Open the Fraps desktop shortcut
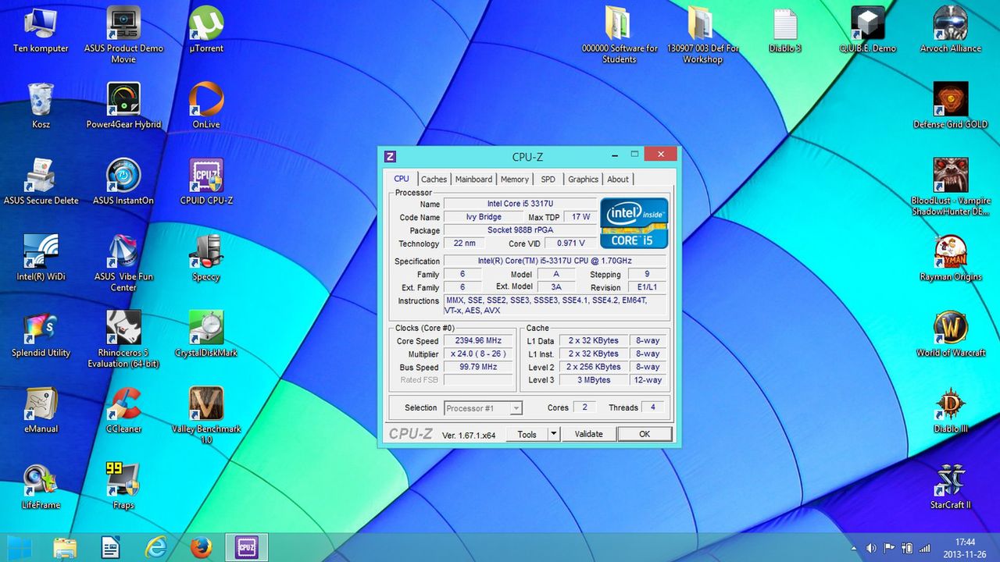 123,486
